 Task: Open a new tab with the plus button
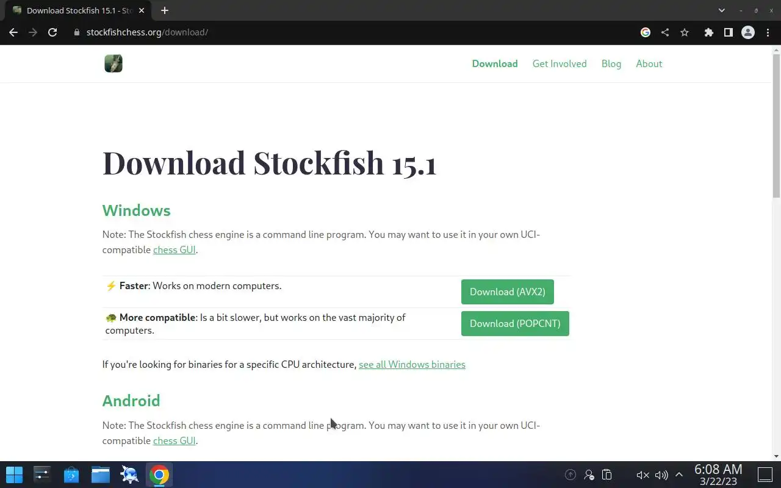coord(165,10)
